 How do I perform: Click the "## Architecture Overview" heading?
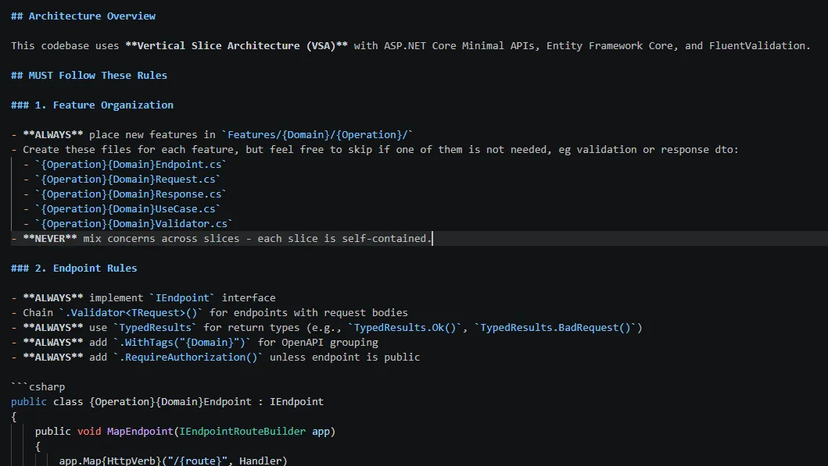83,16
